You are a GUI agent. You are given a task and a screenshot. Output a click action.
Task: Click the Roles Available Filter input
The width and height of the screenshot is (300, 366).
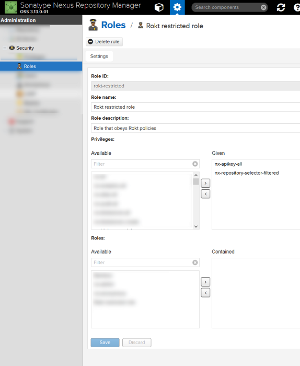[x=142, y=262]
